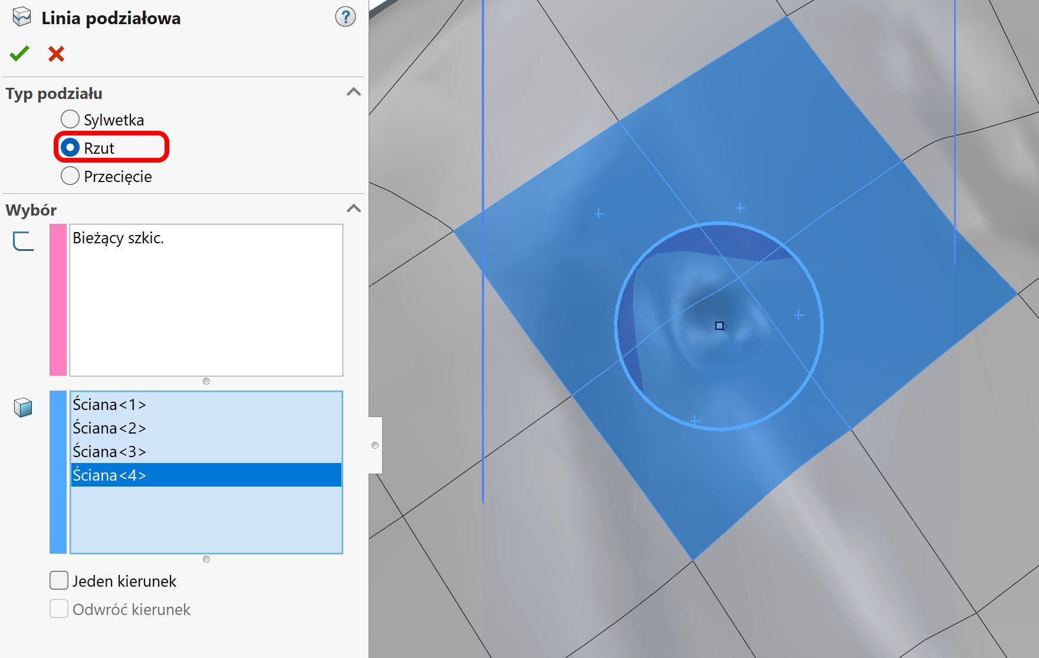This screenshot has height=658, width=1039.
Task: Click the sketch selection icon beside Bieżący szkic
Action: pyautogui.click(x=23, y=240)
